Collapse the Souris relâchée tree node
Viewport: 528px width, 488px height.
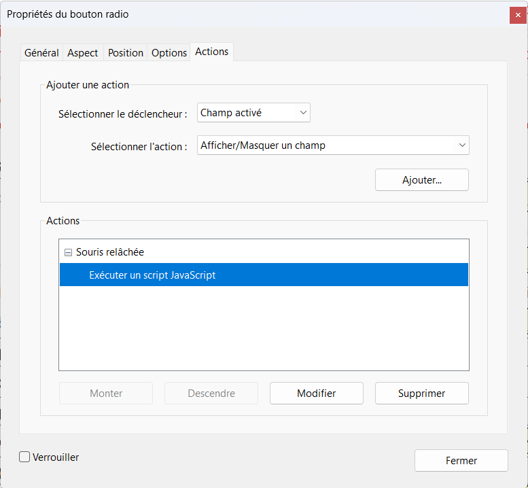[68, 252]
